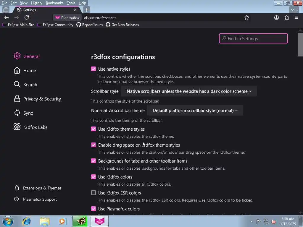Uncheck Use native styles

[x=93, y=69]
